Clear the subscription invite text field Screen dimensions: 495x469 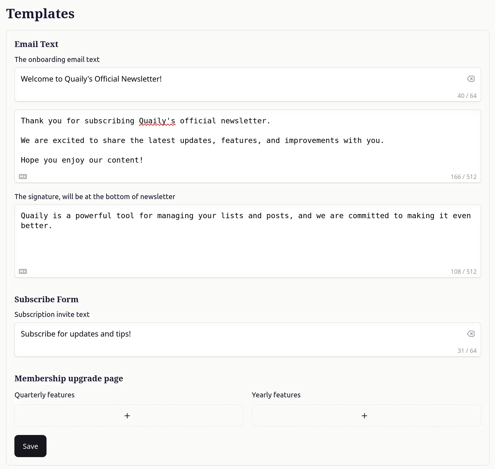tap(471, 334)
